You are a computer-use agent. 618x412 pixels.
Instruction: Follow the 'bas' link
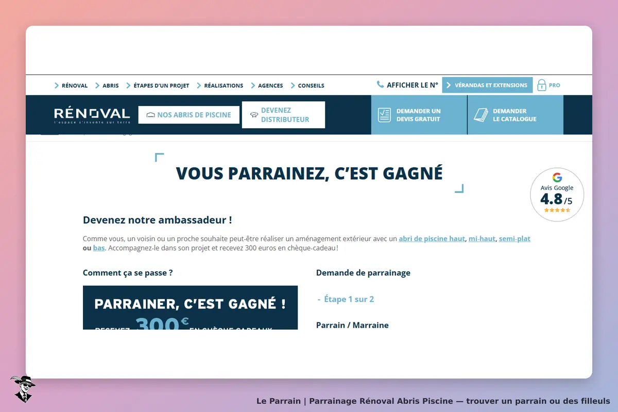click(99, 248)
